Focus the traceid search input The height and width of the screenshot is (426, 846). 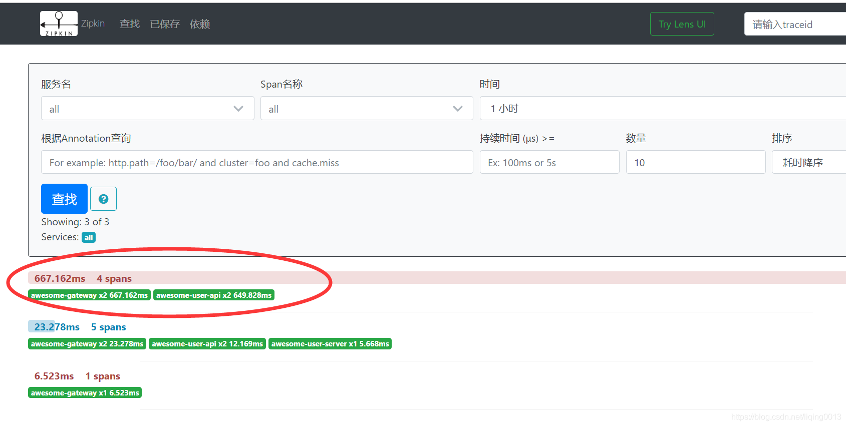click(795, 24)
